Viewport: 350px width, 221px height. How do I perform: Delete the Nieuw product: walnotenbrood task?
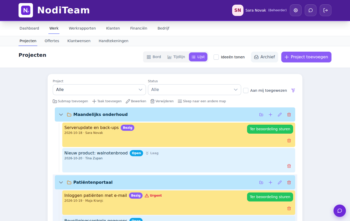tap(289, 166)
